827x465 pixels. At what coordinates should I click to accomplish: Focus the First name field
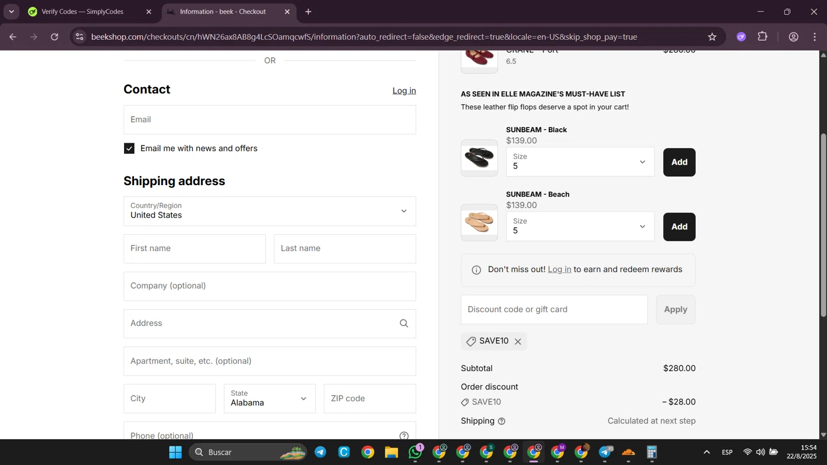click(x=195, y=248)
